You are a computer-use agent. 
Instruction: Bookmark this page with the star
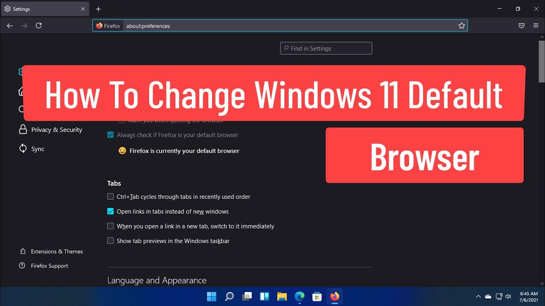click(x=462, y=26)
